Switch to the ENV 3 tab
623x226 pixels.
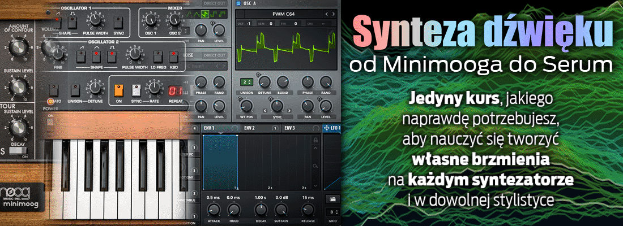click(x=301, y=128)
